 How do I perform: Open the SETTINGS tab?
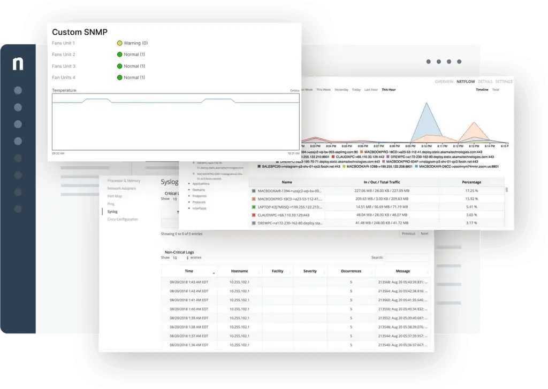tap(504, 82)
